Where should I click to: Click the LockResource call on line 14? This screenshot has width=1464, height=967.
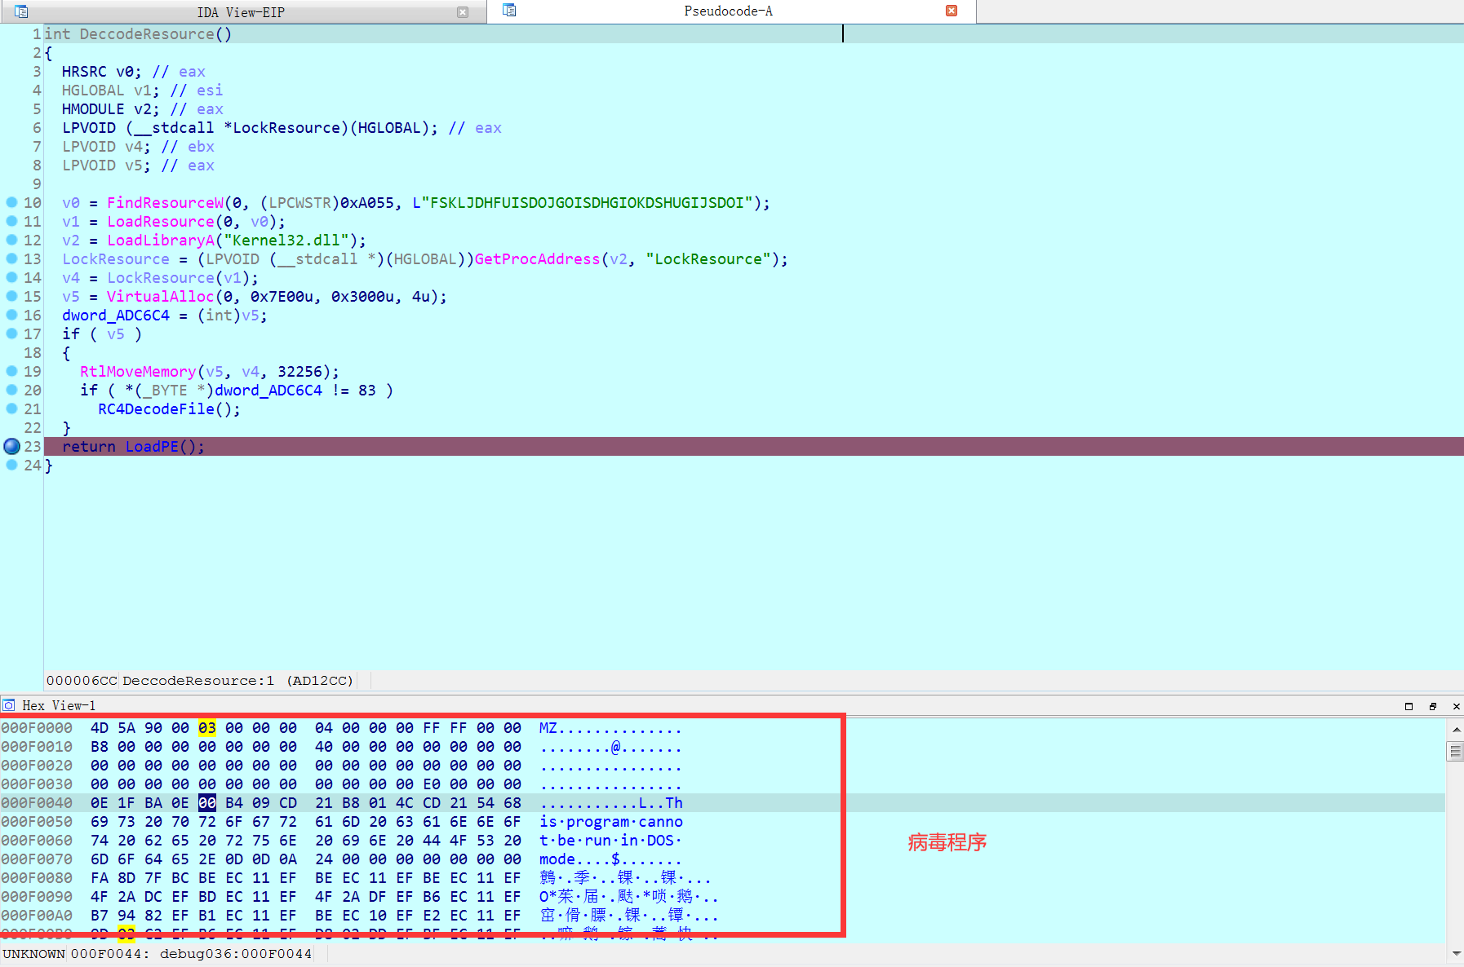coord(161,278)
